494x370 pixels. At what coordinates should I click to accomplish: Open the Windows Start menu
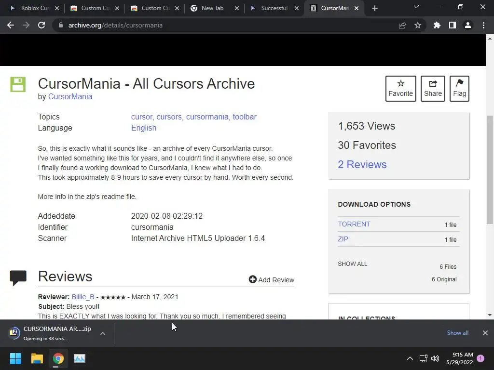click(x=15, y=358)
